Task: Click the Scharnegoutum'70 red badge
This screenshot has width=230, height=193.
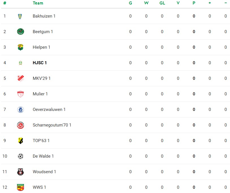Action: (x=21, y=125)
